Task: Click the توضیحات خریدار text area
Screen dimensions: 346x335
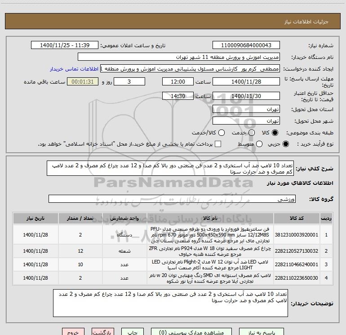Action: (x=170, y=303)
